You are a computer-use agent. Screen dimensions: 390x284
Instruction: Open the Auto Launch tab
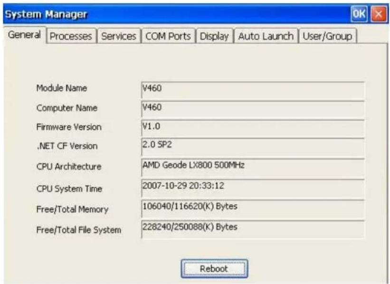[266, 36]
